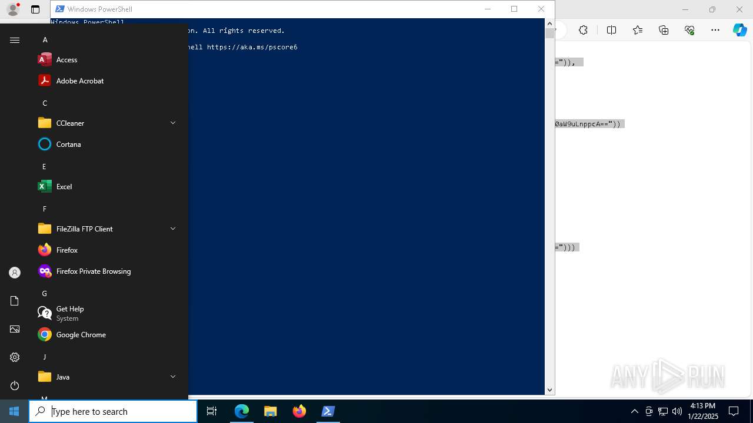Jump to letter C section header
Image resolution: width=753 pixels, height=423 pixels.
tap(45, 103)
